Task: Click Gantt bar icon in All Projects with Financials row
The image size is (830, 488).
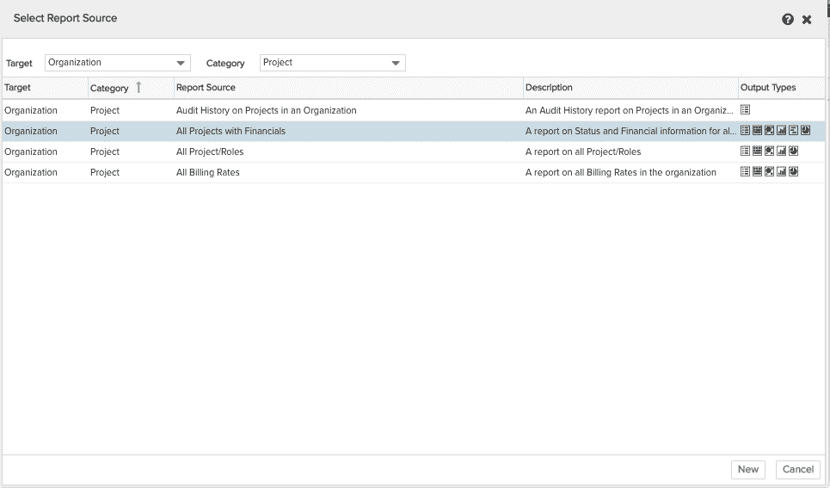Action: point(793,131)
